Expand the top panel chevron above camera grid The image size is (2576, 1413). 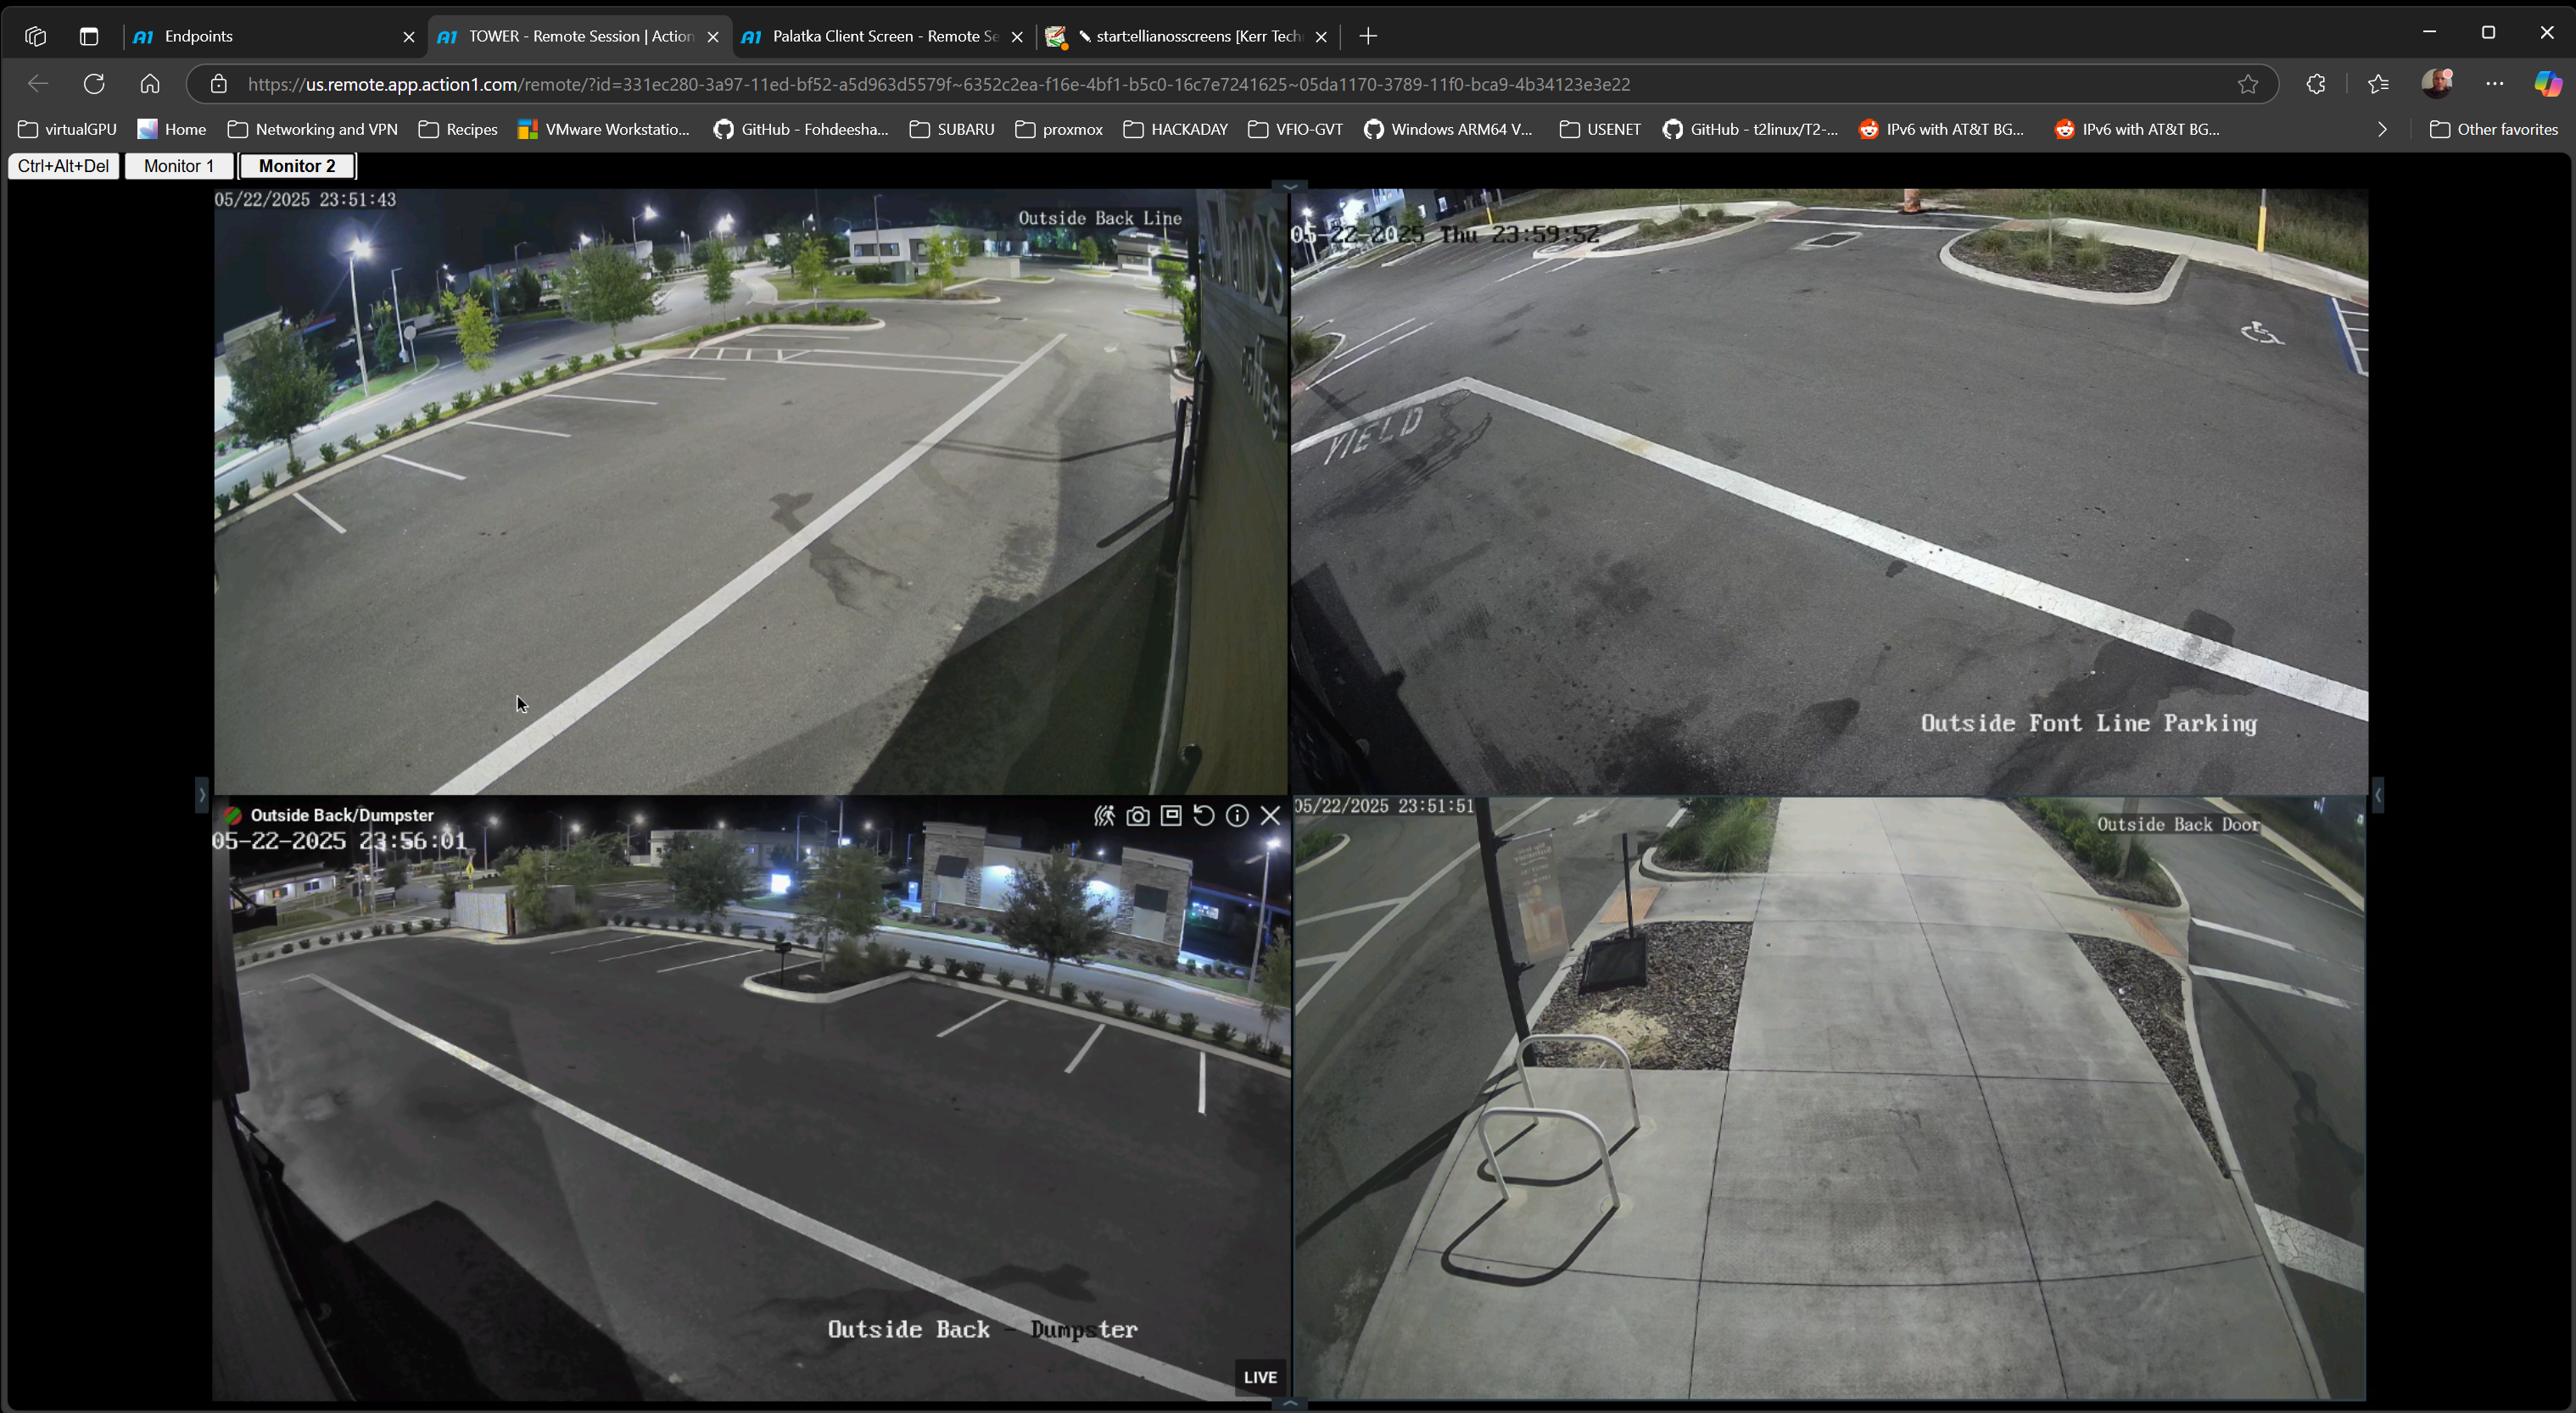click(x=1290, y=186)
